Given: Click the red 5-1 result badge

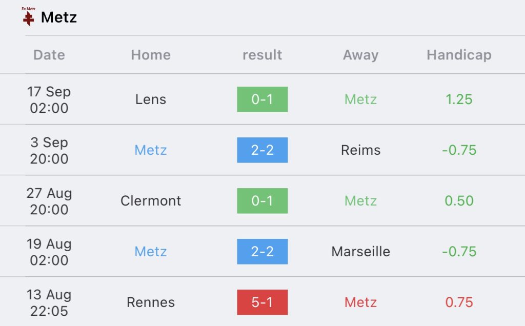Looking at the screenshot, I should pyautogui.click(x=262, y=302).
